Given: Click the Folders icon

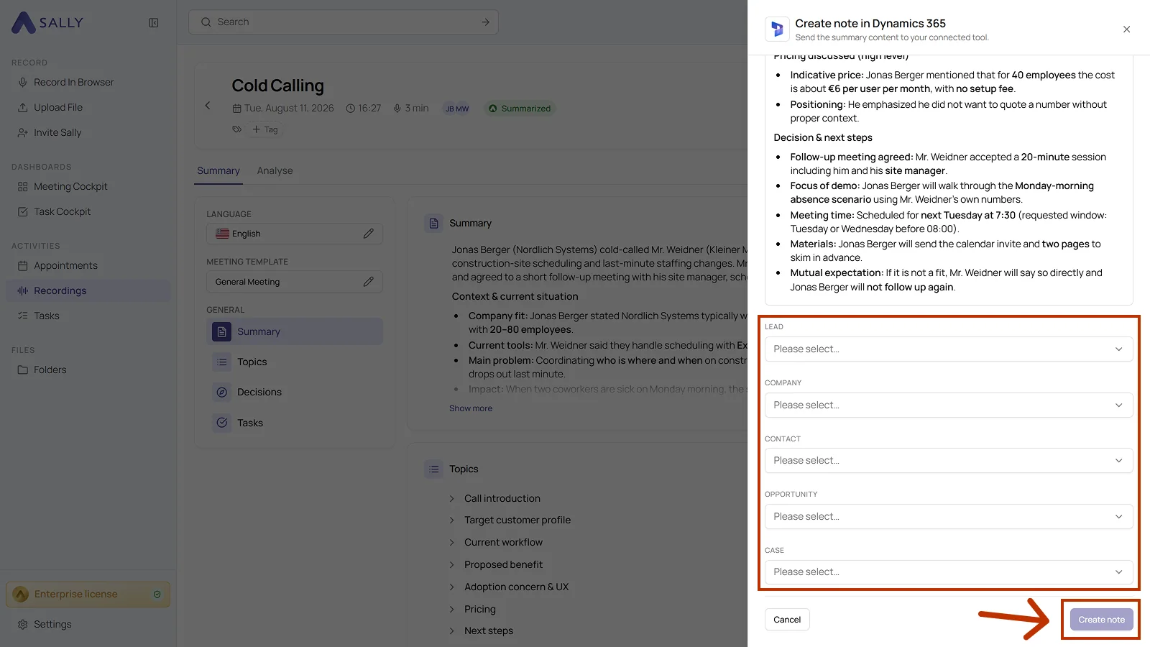Looking at the screenshot, I should click(22, 370).
